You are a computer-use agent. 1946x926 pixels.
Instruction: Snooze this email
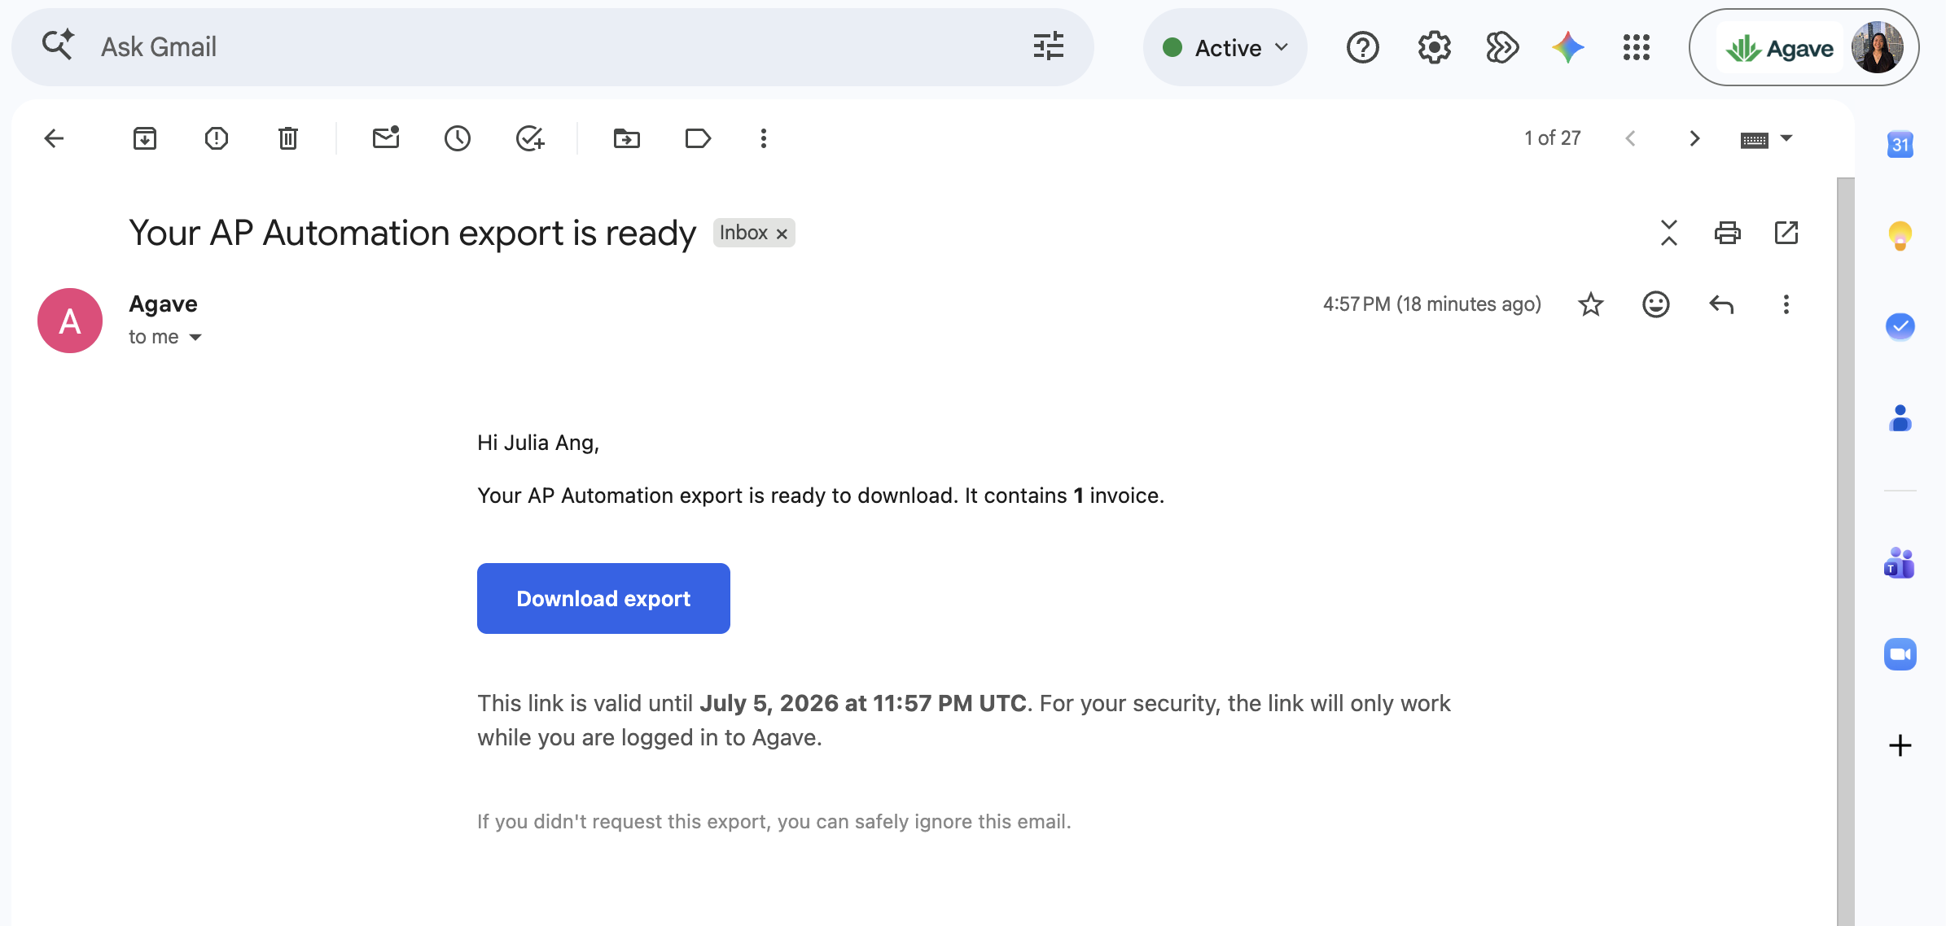coord(458,138)
